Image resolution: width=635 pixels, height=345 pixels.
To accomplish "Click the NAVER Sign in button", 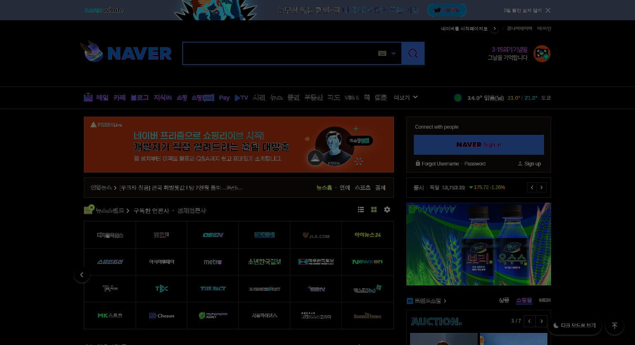I will tap(479, 145).
